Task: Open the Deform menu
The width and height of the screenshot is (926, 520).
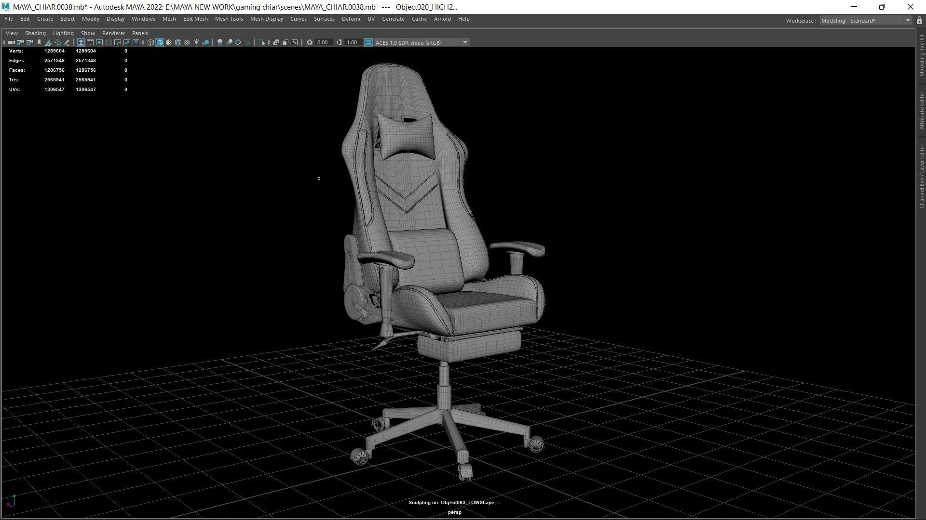Action: coord(351,19)
